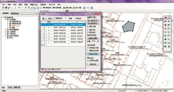Image resolution: width=174 pixels, height=92 pixels.
Task: Click the 导入坐标序列>> button
Action: [x=93, y=21]
